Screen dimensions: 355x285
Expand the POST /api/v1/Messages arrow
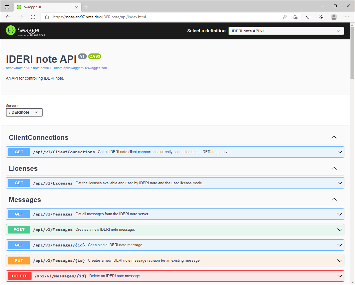[x=340, y=230]
